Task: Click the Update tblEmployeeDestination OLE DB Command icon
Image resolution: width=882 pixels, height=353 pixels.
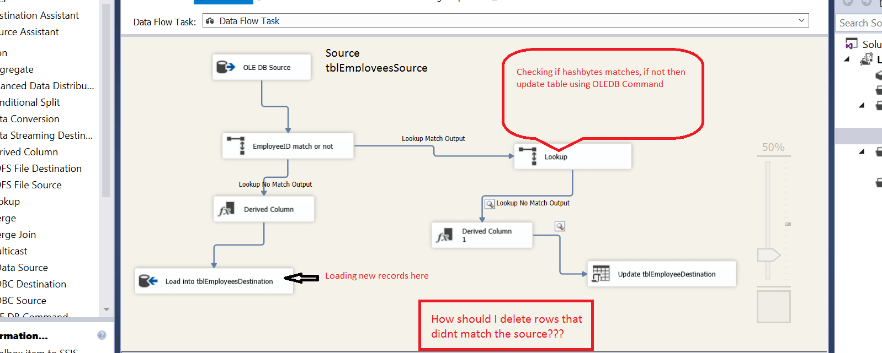Action: coord(601,274)
